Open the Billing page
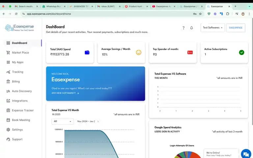Image resolution: width=253 pixels, height=158 pixels. [x=16, y=82]
